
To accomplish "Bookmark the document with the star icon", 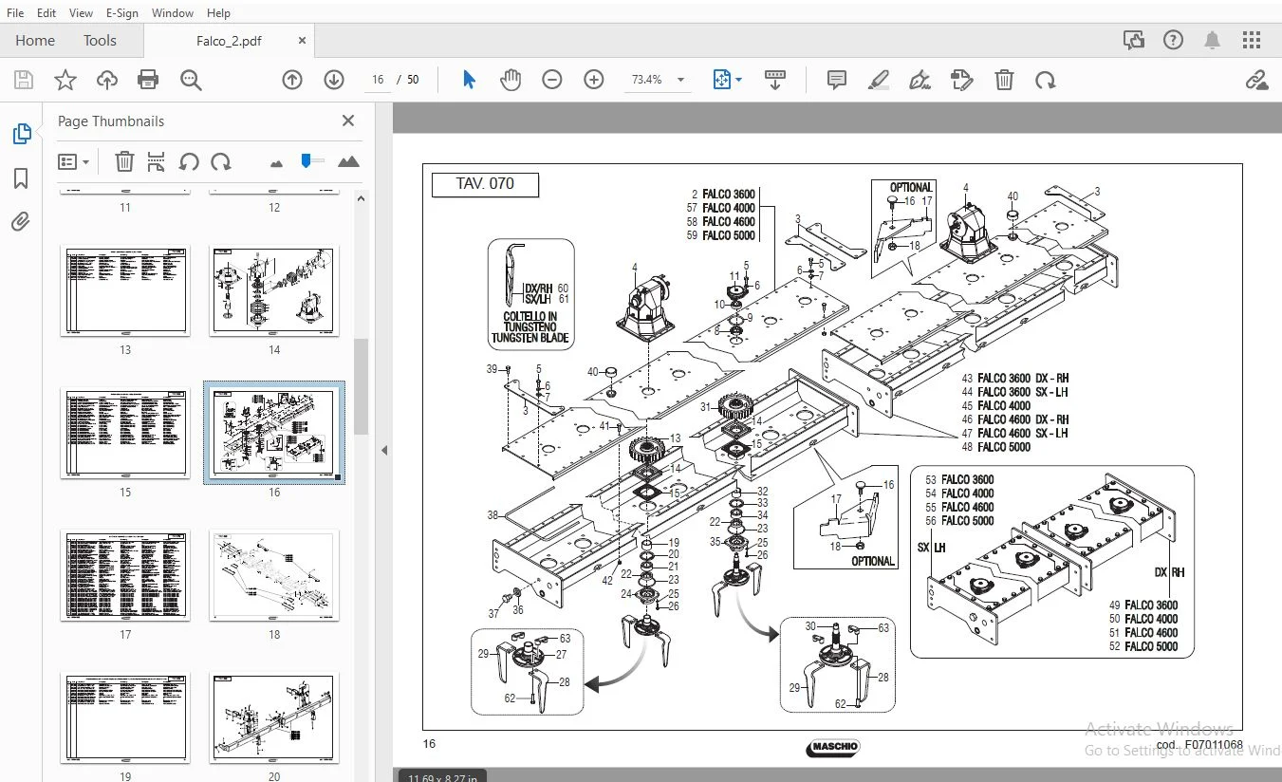I will coord(65,80).
